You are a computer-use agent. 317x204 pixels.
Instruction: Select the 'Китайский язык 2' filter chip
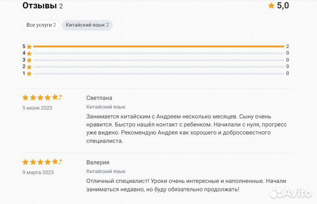[x=87, y=25]
